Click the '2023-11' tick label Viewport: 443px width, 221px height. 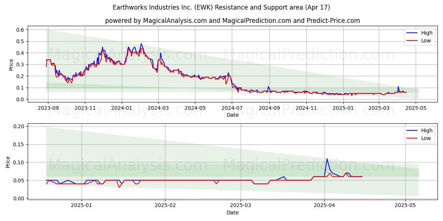click(85, 108)
